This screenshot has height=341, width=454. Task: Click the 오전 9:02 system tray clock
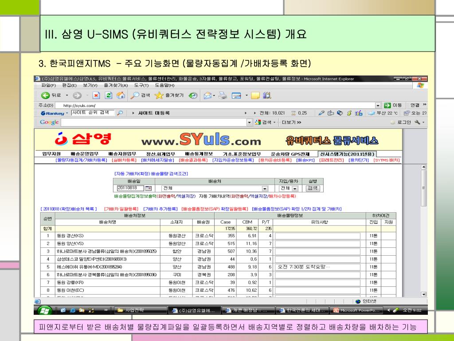(412, 310)
